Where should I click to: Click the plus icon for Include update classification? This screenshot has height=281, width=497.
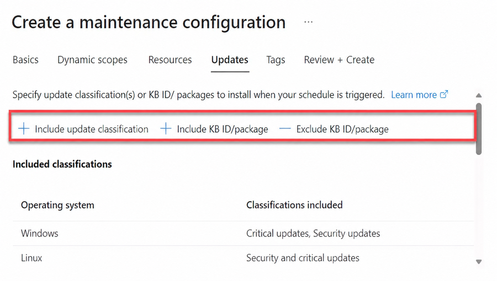(24, 129)
